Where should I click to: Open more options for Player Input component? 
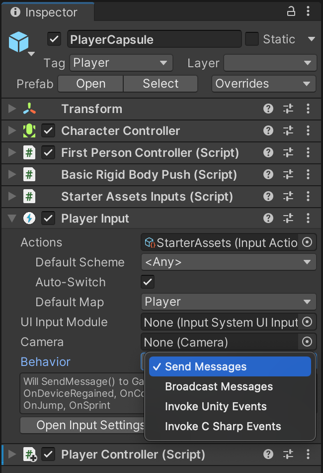click(308, 219)
